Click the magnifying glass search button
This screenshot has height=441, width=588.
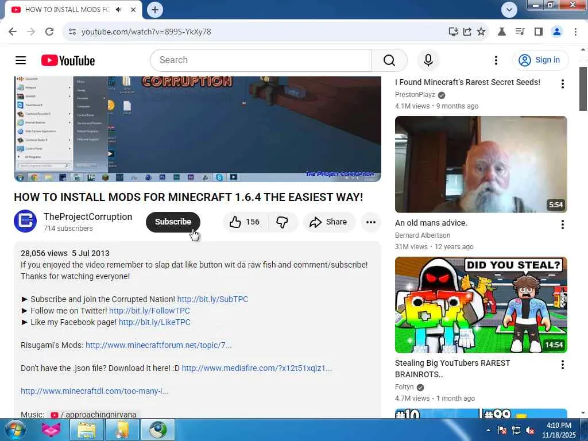pos(389,60)
